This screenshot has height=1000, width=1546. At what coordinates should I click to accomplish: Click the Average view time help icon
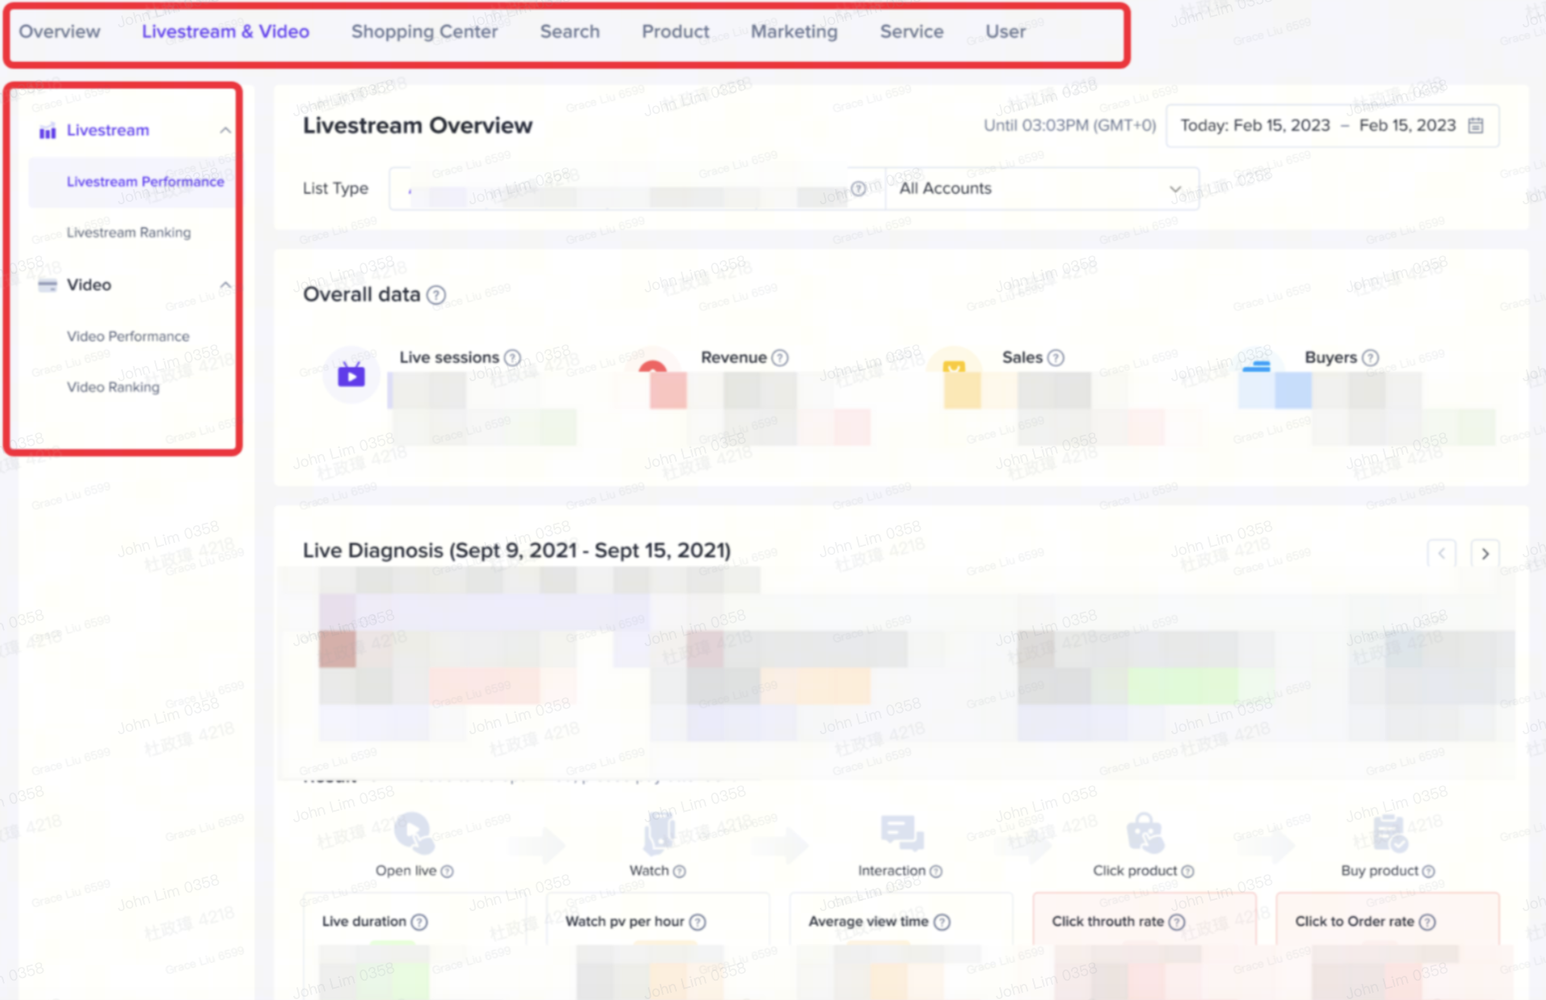click(x=942, y=922)
